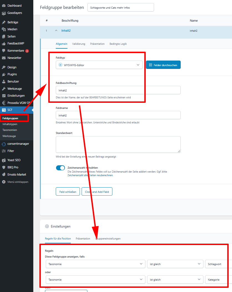Click the Dashboard icon in sidebar
Screen dimensions: 232x292
(x=4, y=6)
